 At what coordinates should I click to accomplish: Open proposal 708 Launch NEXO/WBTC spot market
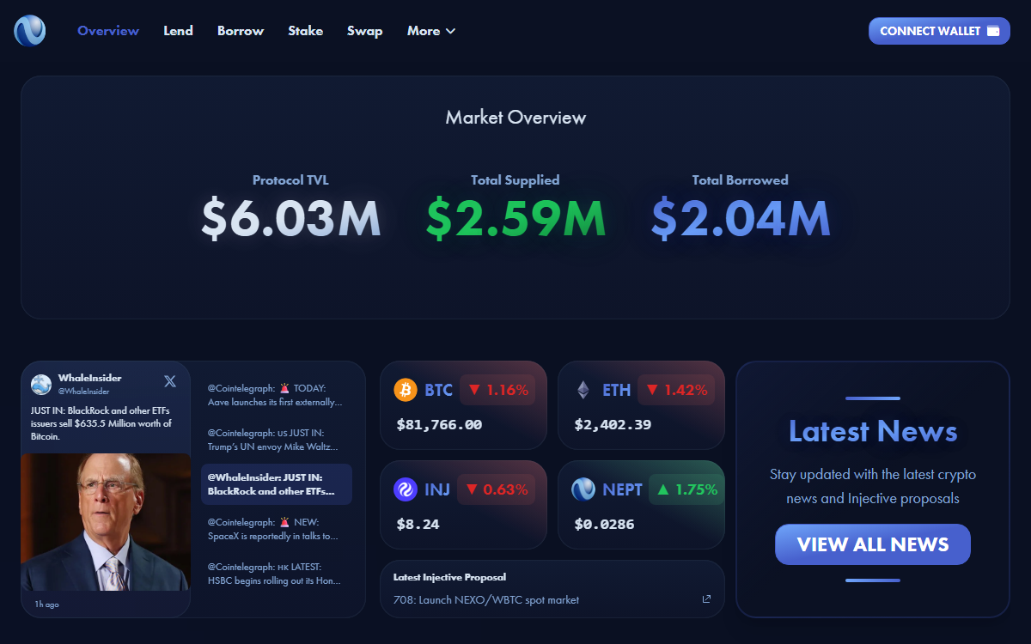coord(486,599)
